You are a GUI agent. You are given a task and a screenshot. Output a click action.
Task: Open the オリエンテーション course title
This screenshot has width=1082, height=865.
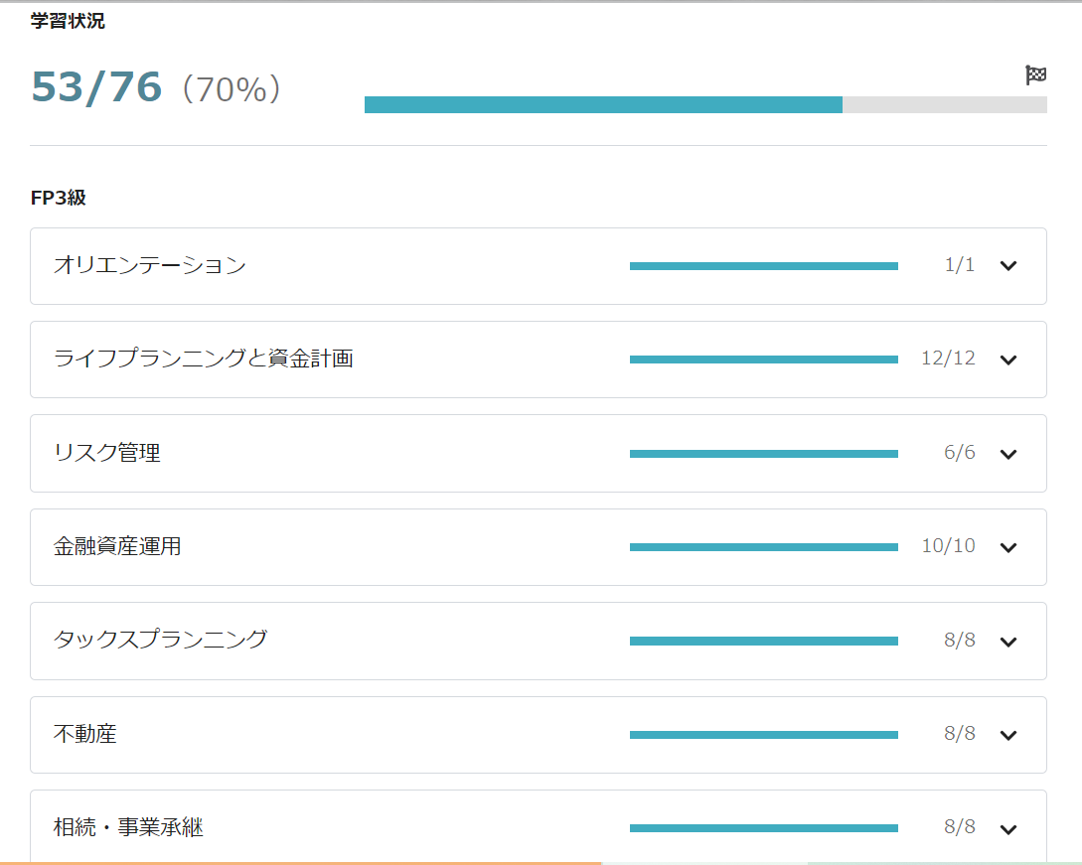click(149, 265)
